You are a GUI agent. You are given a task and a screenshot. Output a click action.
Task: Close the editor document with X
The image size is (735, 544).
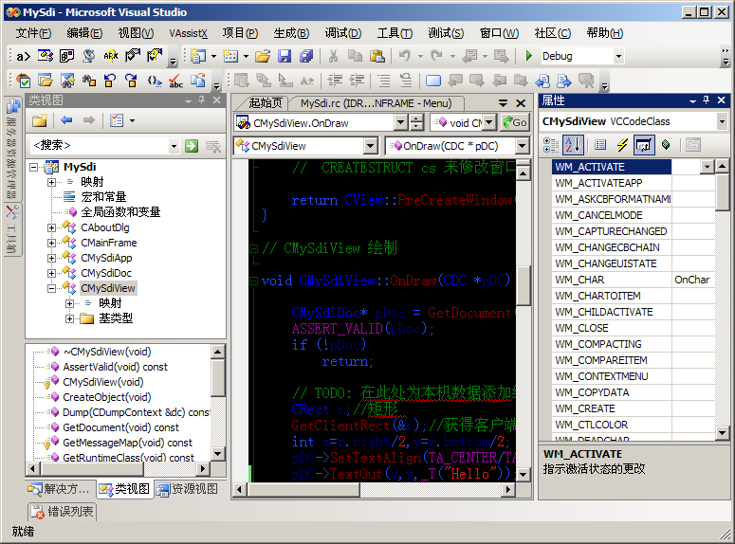[521, 103]
